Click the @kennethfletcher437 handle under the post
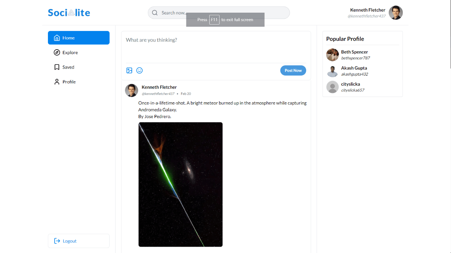This screenshot has height=253, width=451. pos(158,93)
